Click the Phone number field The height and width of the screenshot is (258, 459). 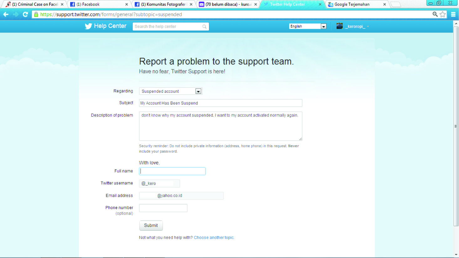(x=163, y=208)
